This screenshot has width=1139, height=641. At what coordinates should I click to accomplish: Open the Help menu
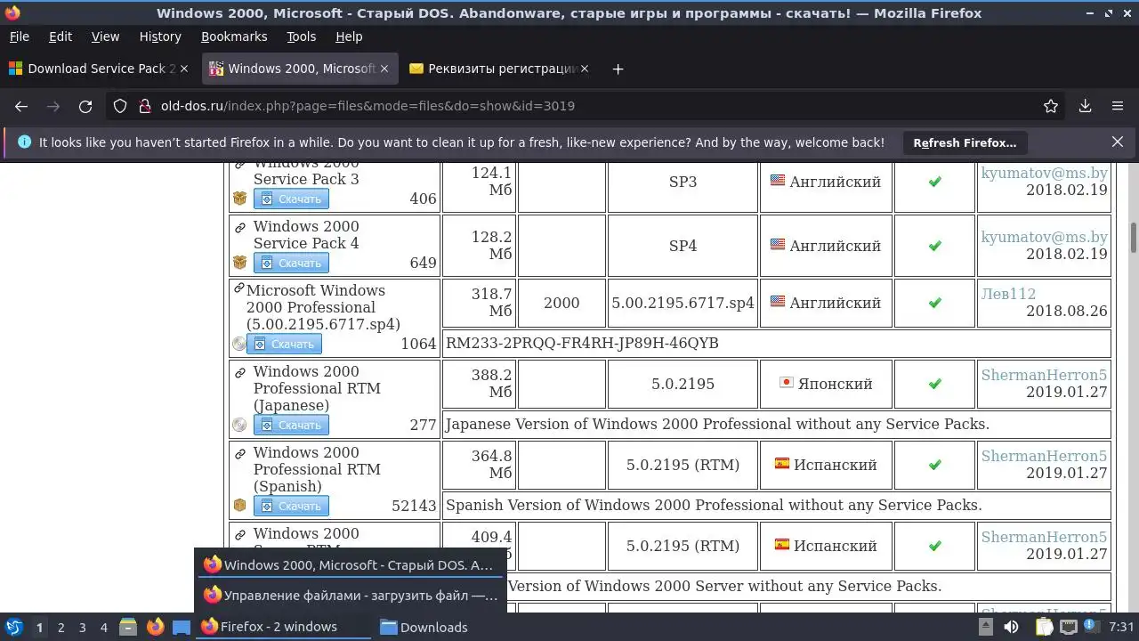349,37
